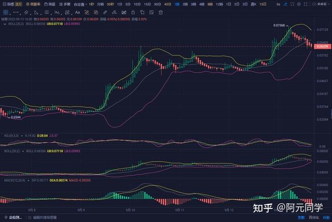Image resolution: width=332 pixels, height=222 pixels.
Task: Select the parallel channel drawing tool
Action: pyautogui.click(x=26, y=12)
